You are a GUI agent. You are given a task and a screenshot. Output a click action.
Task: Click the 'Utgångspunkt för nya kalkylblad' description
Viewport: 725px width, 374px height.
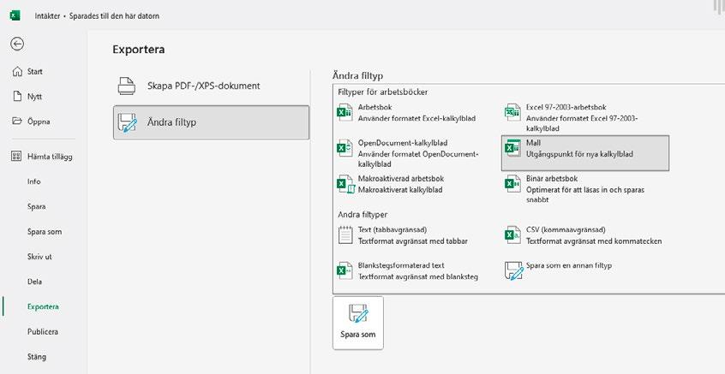click(x=579, y=154)
